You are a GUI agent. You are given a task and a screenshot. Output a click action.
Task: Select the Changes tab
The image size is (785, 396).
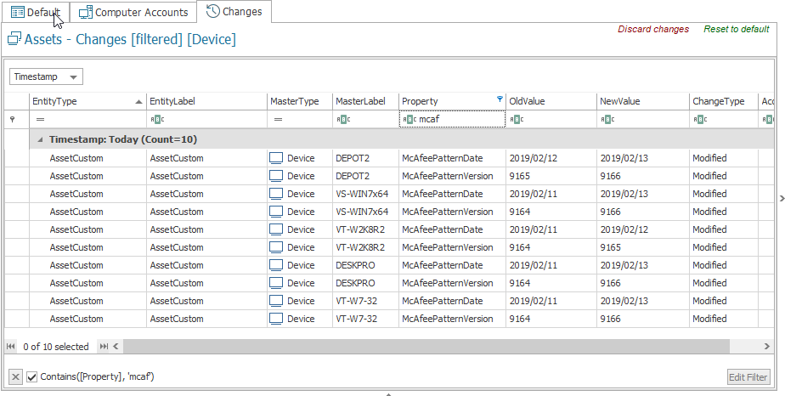[234, 12]
